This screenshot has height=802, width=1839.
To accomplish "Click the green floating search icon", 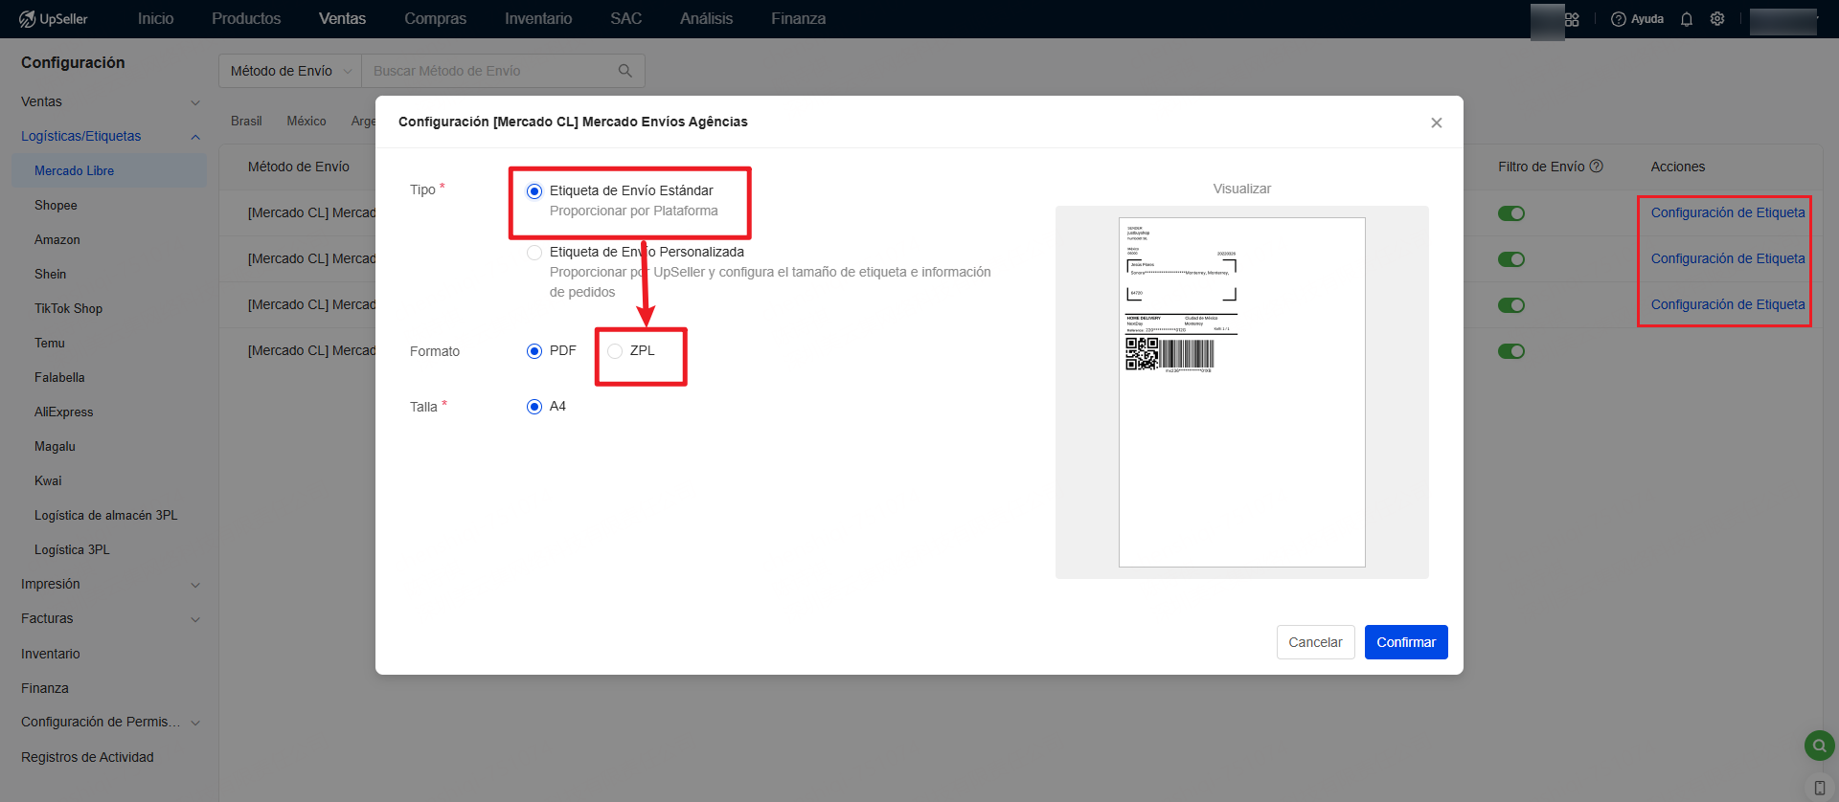I will 1819,745.
